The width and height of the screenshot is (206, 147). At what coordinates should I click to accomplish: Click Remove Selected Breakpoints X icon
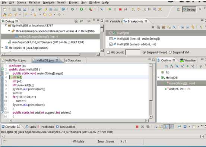coord(153,27)
